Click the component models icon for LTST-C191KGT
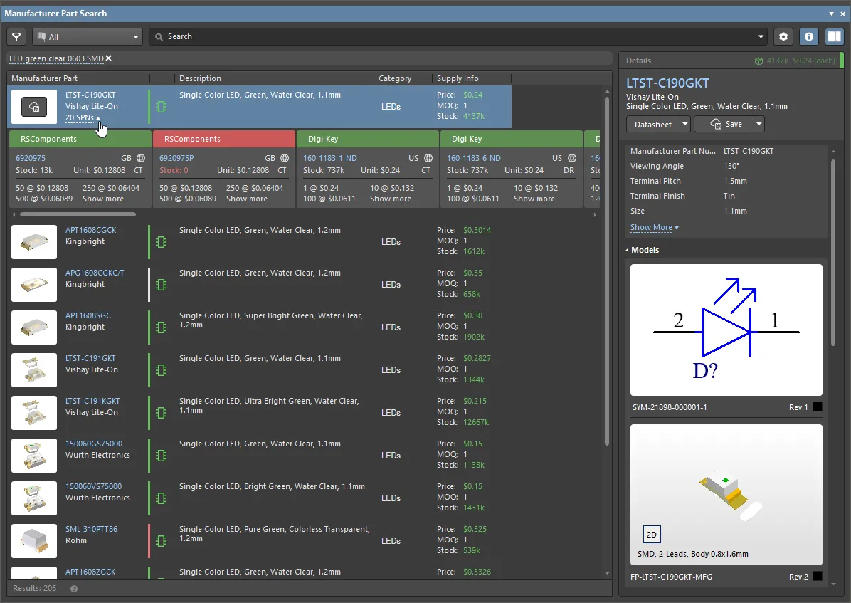 pyautogui.click(x=162, y=413)
